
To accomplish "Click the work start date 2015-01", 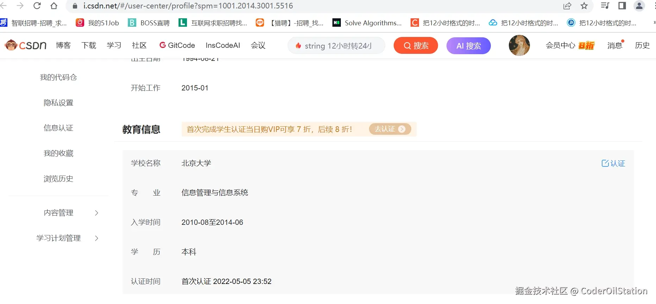I will [x=195, y=88].
